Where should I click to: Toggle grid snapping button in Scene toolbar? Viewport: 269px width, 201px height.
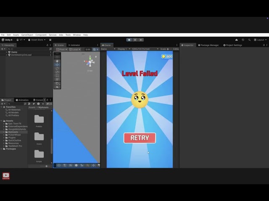(x=95, y=49)
